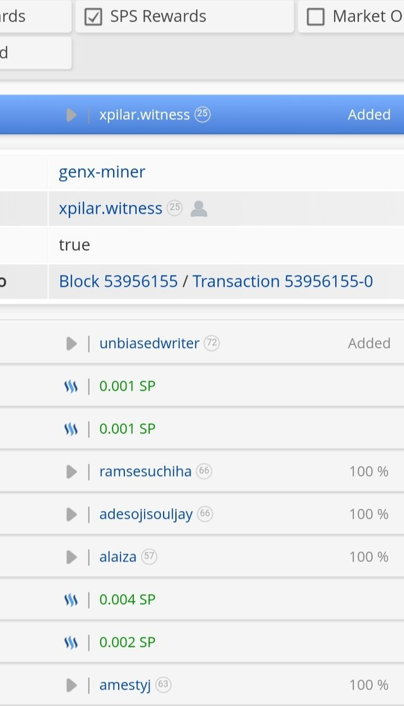Click Steem logo on first 0.001 SP row
The image size is (404, 706).
(71, 386)
